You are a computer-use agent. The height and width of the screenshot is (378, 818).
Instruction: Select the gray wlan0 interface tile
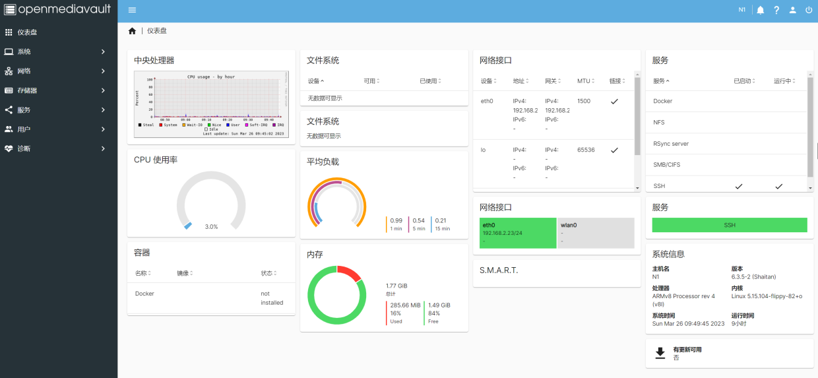[596, 233]
